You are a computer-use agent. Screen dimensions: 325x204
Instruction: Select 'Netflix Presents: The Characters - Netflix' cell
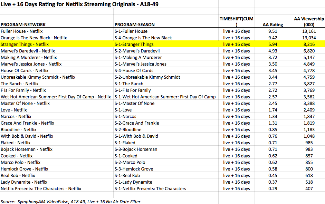pos(41,189)
